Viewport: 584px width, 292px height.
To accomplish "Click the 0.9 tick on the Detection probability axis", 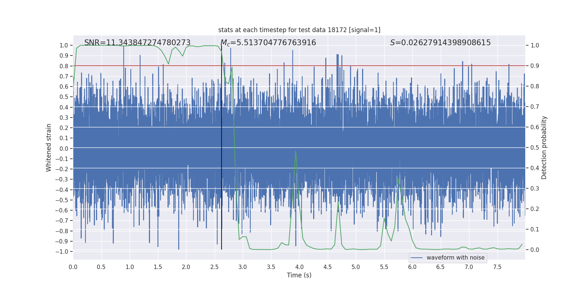I will tap(535, 66).
